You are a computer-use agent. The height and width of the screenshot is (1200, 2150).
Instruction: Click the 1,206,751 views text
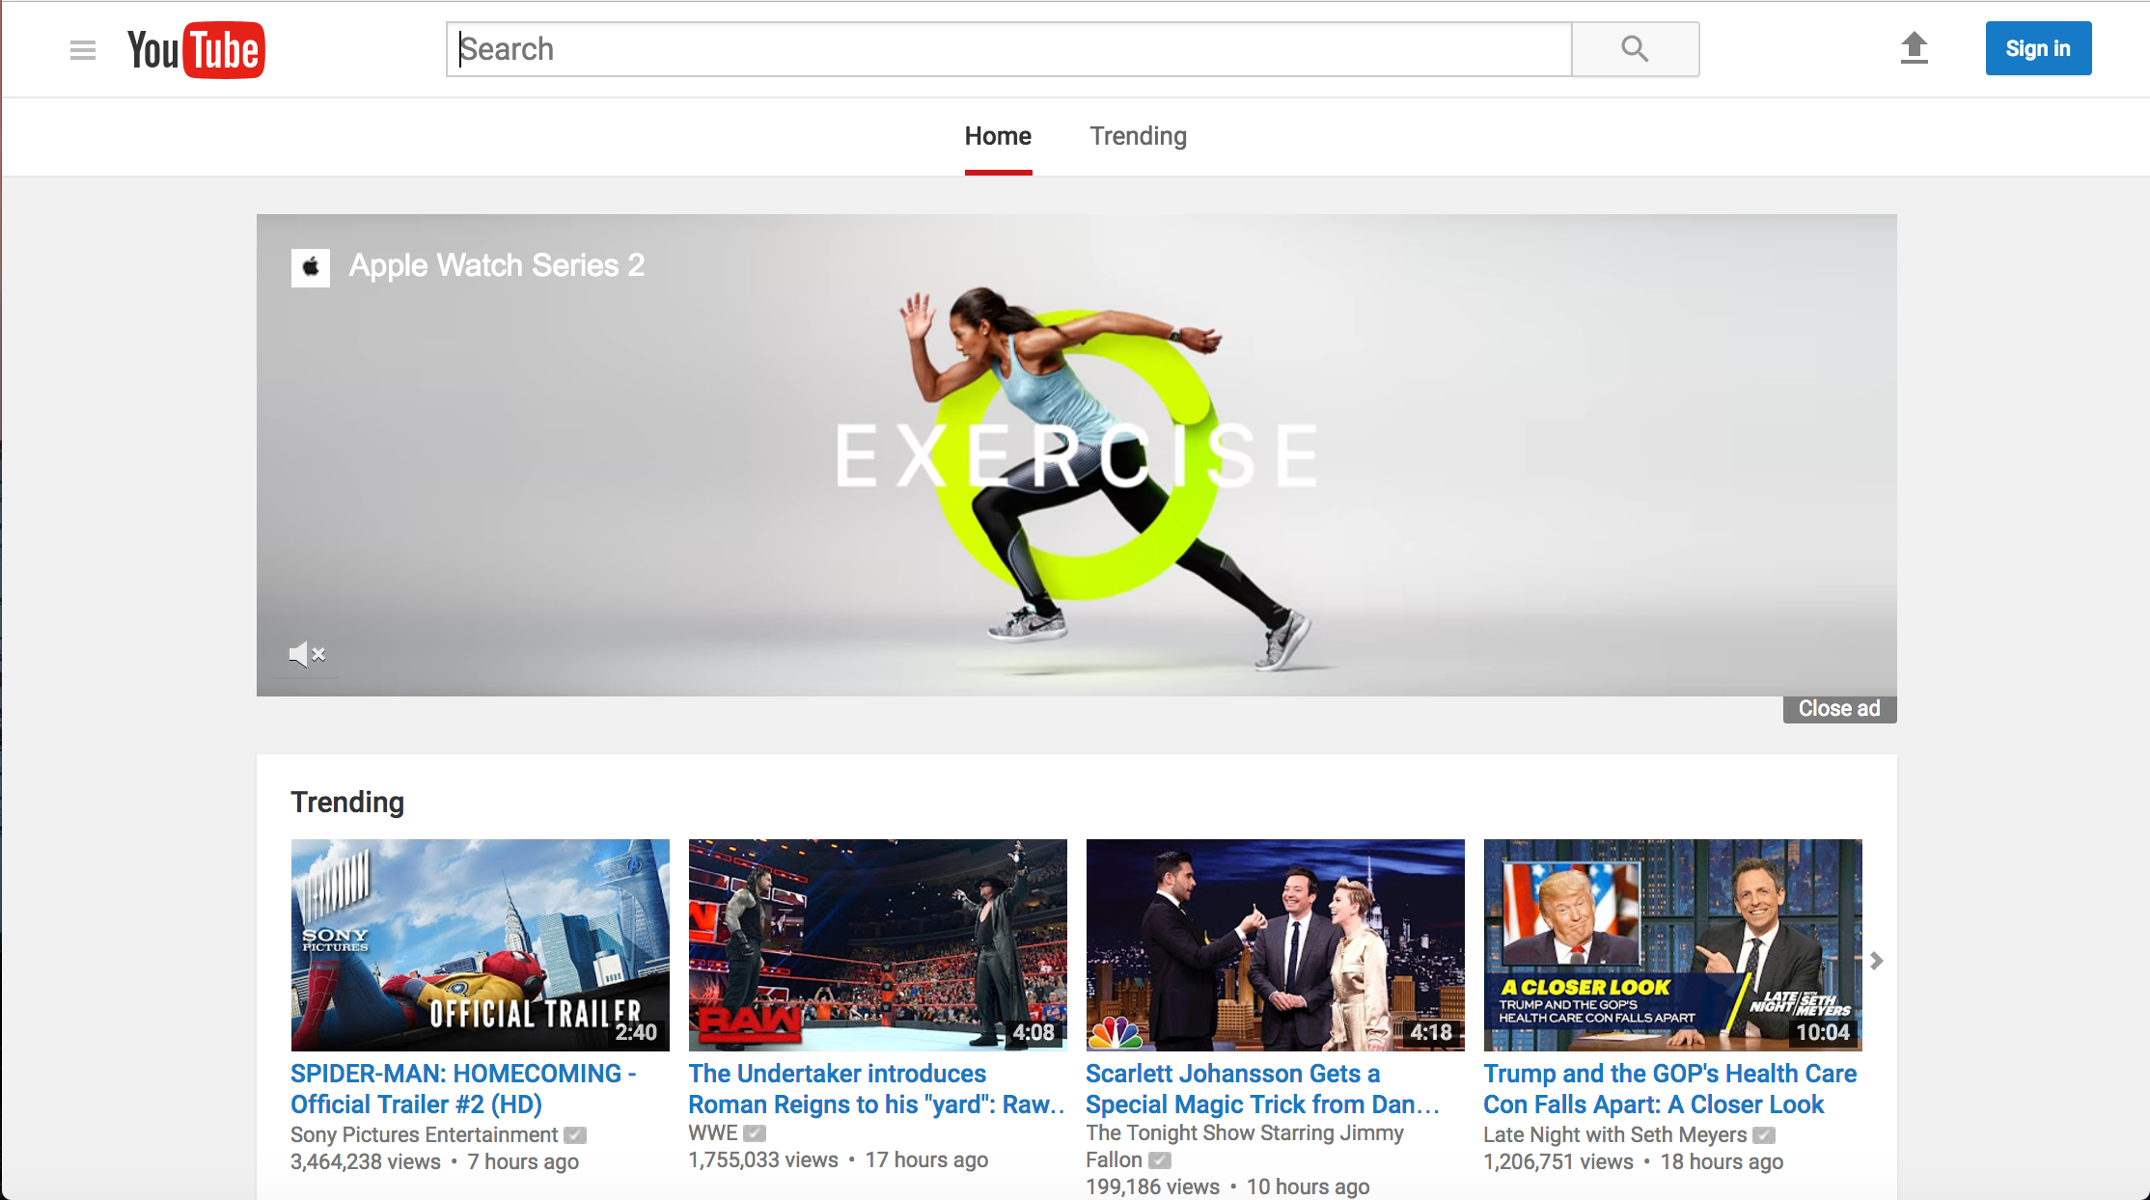click(1558, 1162)
